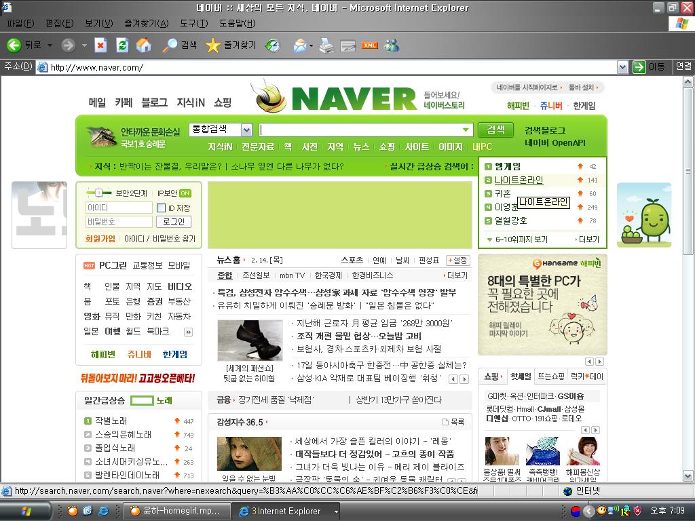Click the Korean flag language tray icon
Image resolution: width=695 pixels, height=521 pixels.
575,511
